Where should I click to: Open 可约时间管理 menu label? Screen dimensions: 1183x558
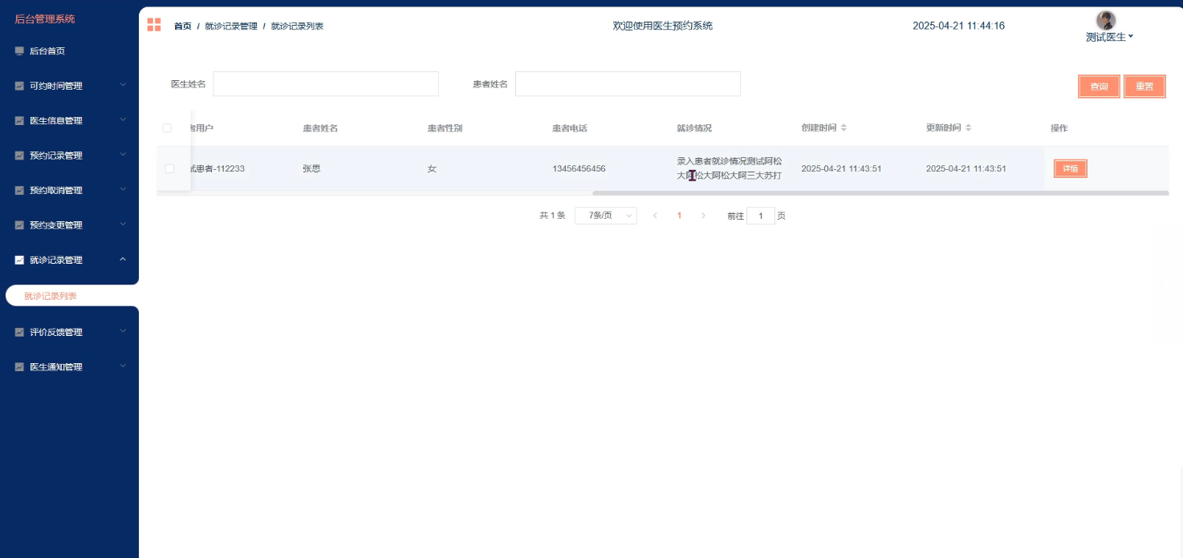tap(56, 86)
